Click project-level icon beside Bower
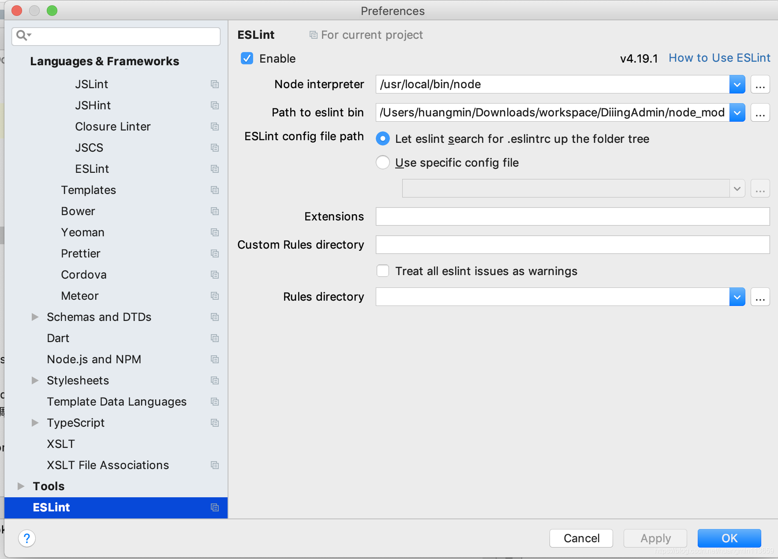Image resolution: width=778 pixels, height=559 pixels. pyautogui.click(x=215, y=211)
